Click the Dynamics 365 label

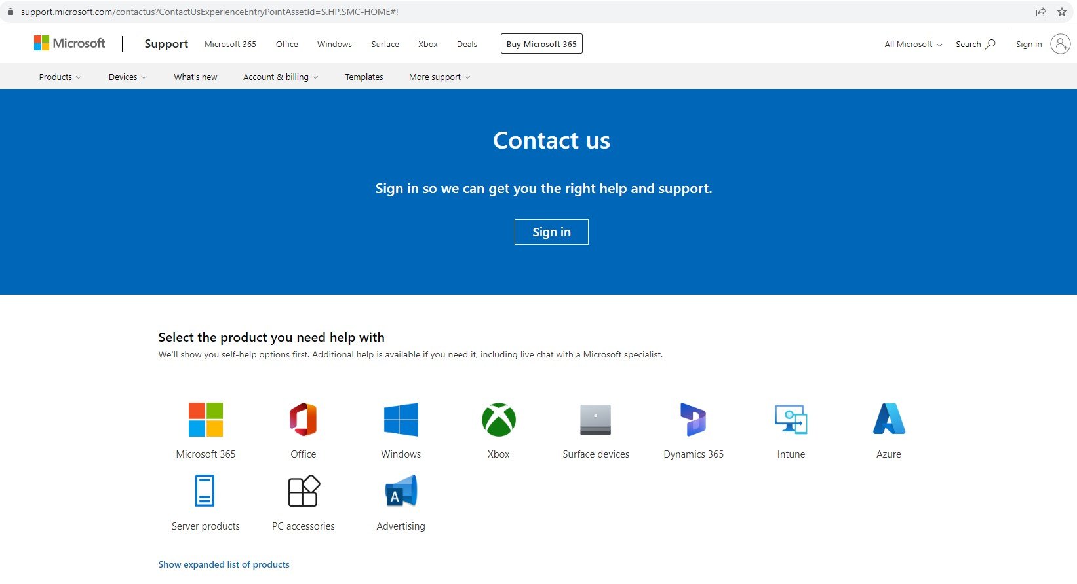(x=694, y=454)
